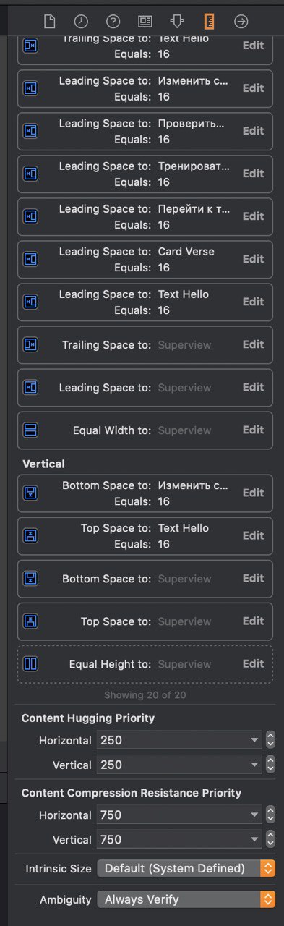Select the Size inspector ruler icon
284x926 pixels.
point(209,21)
